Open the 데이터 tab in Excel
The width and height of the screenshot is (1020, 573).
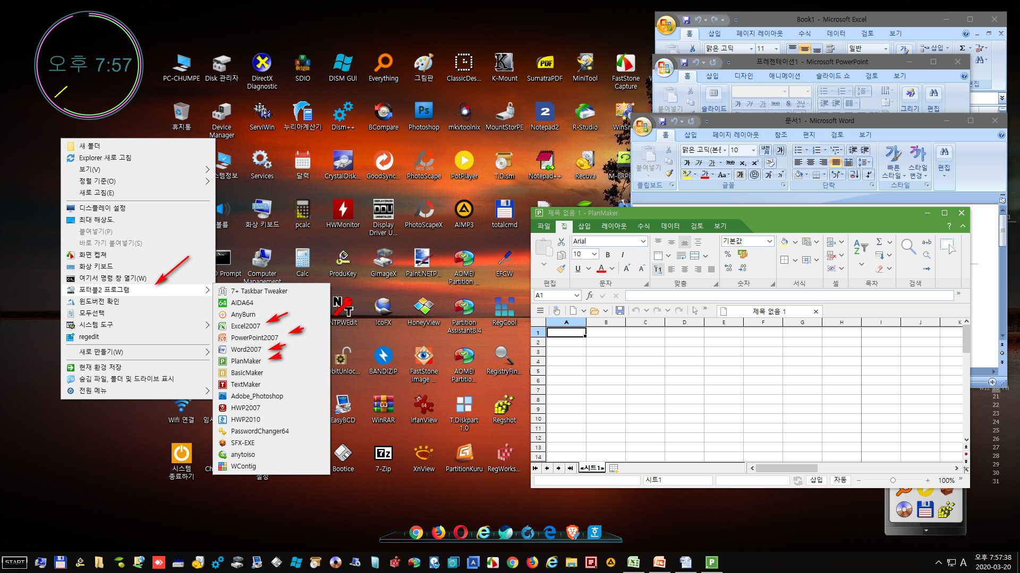tap(836, 33)
